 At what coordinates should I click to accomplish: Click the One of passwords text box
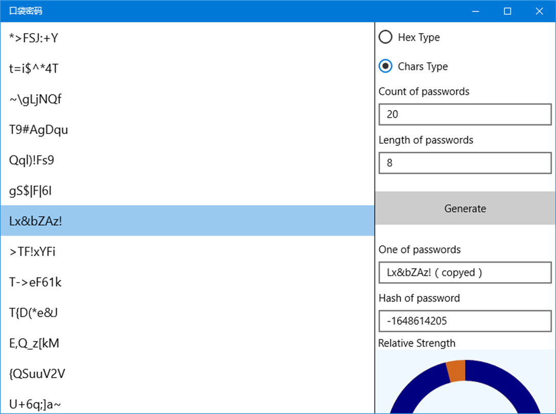coord(465,272)
